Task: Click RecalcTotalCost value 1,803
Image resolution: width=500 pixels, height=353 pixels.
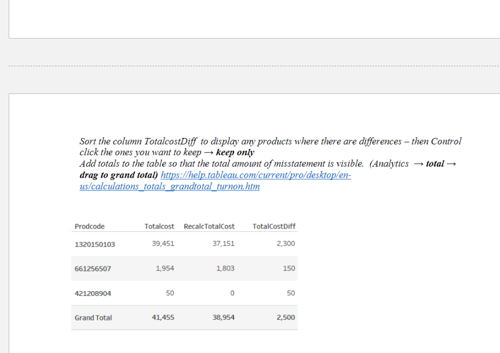Action: coord(225,268)
